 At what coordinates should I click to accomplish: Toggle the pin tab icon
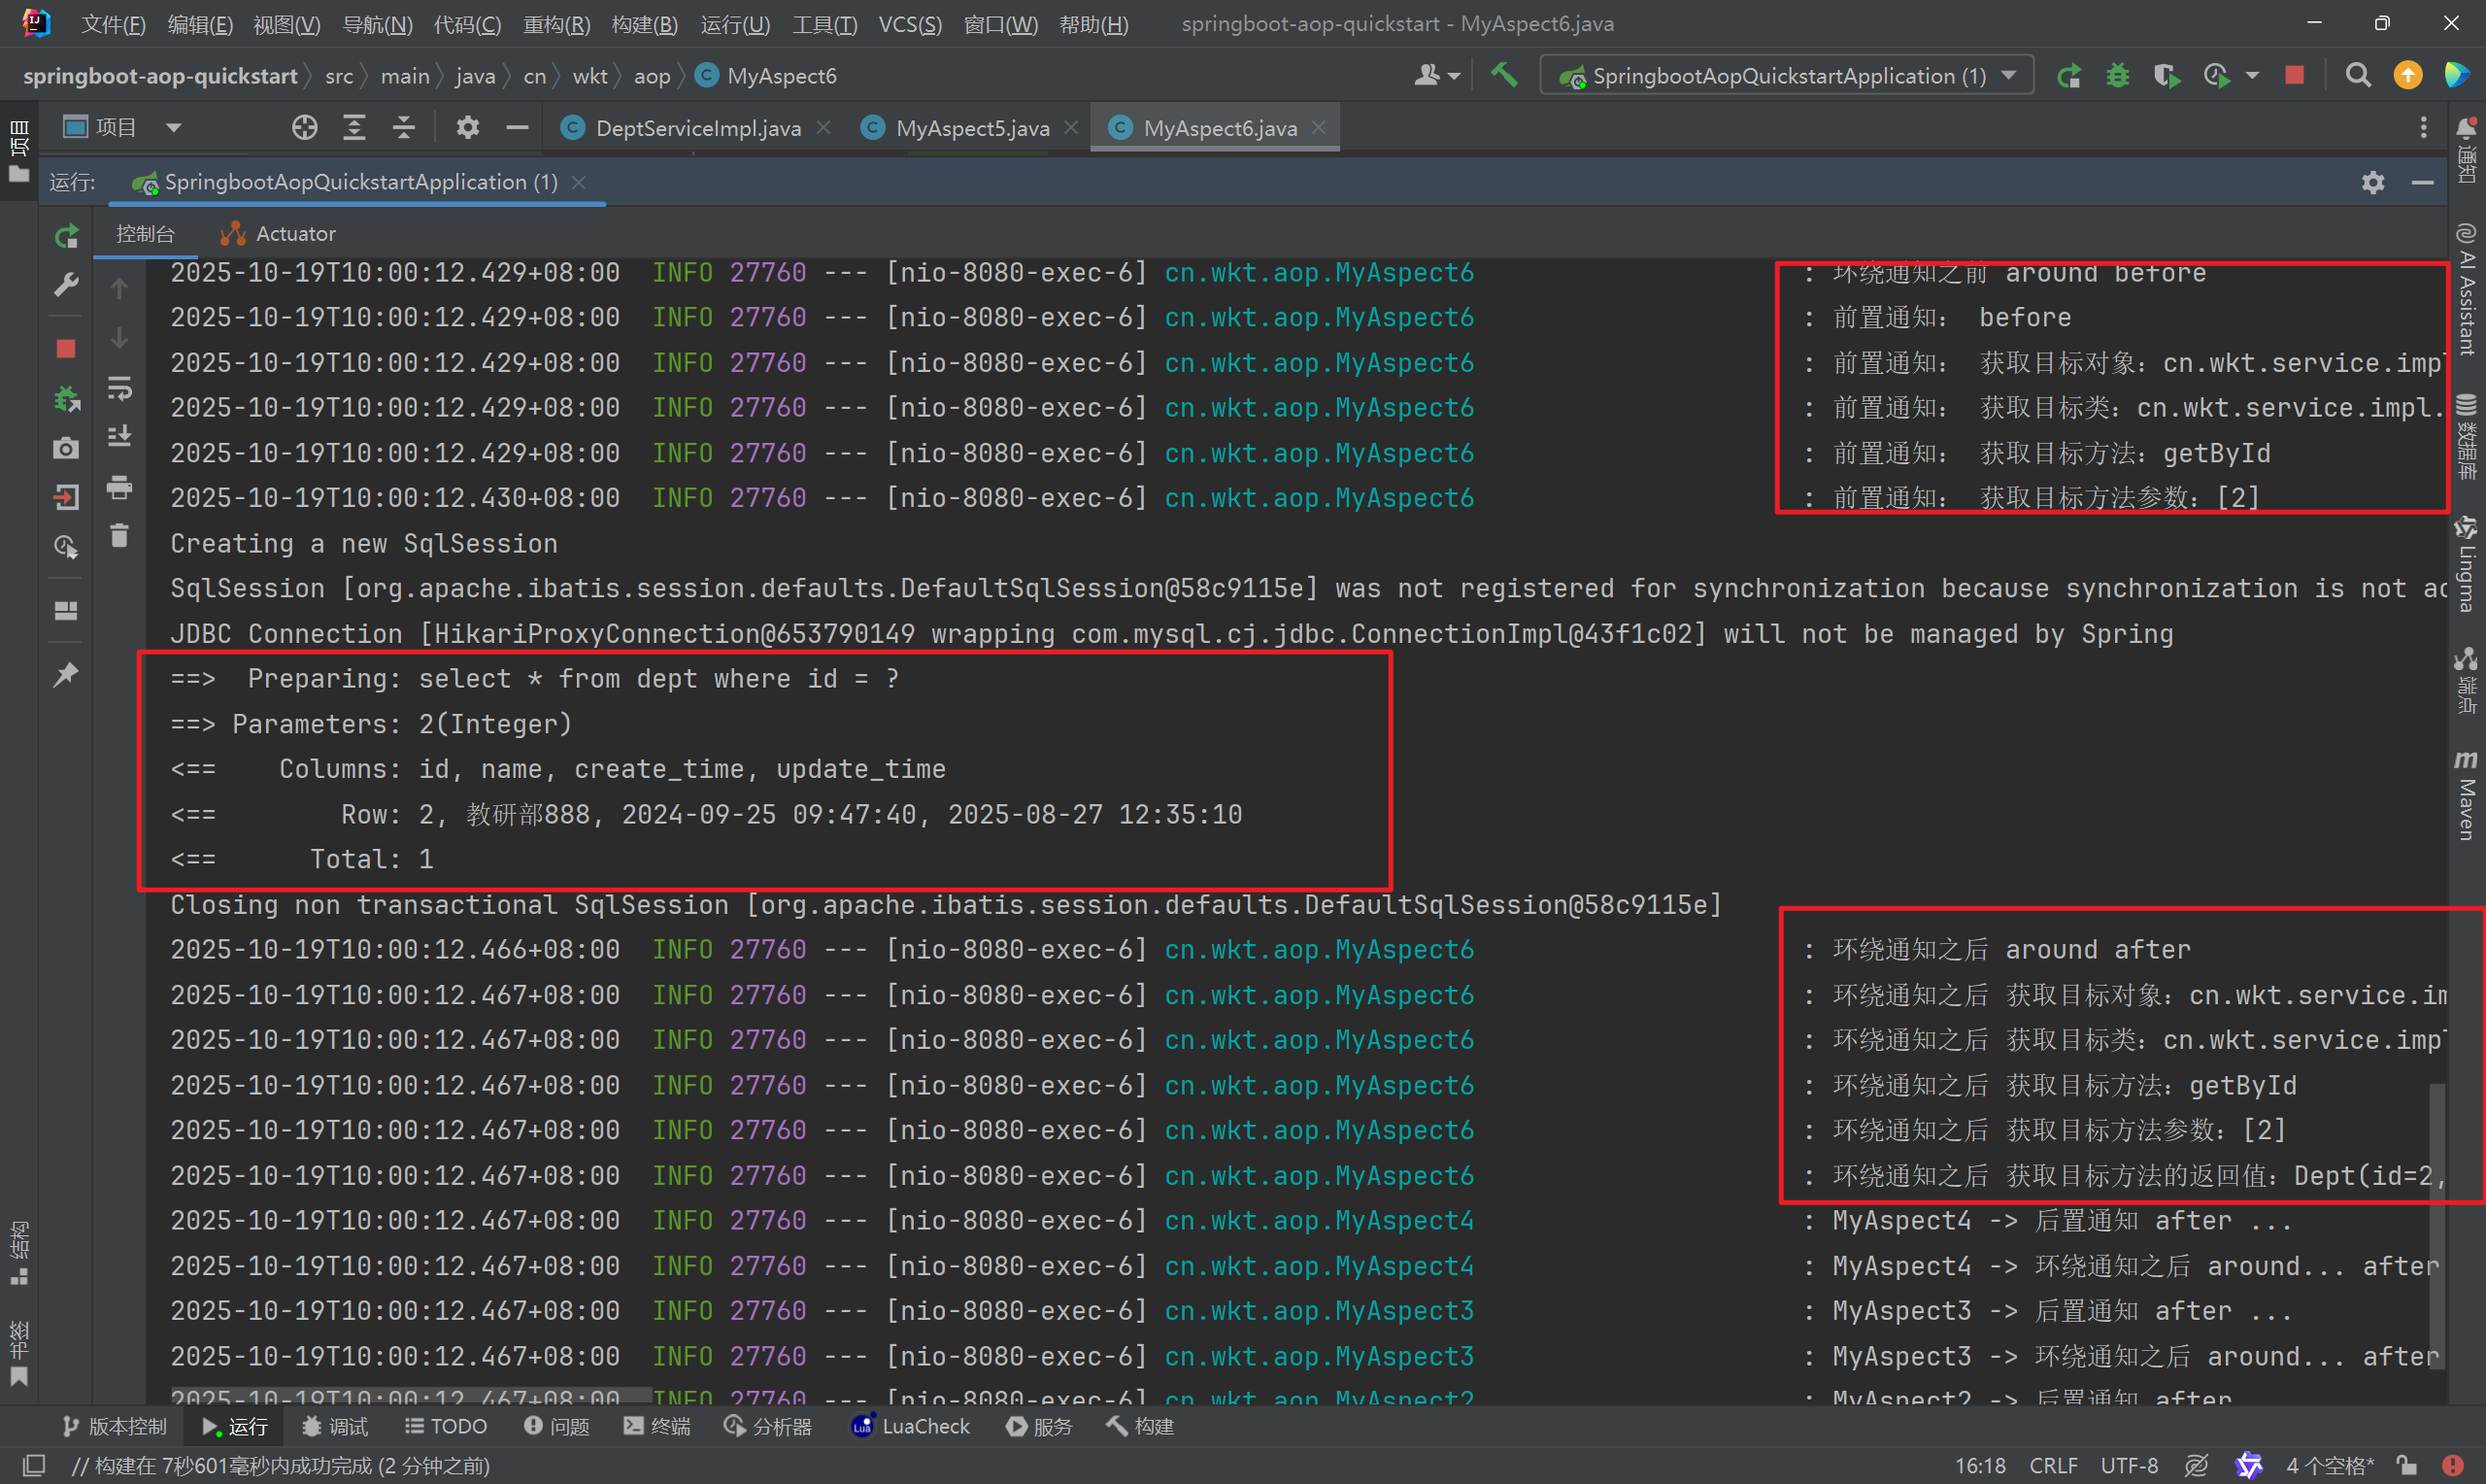(x=66, y=674)
